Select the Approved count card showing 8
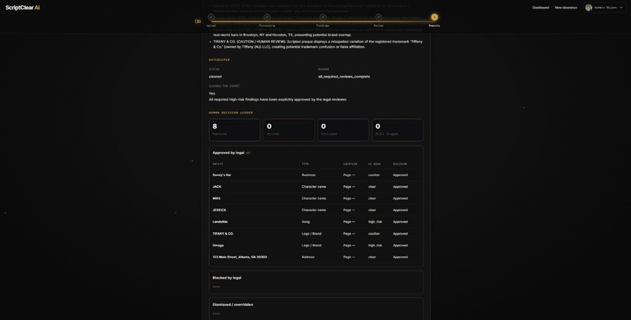Viewport: 631px width, 320px height. point(235,130)
